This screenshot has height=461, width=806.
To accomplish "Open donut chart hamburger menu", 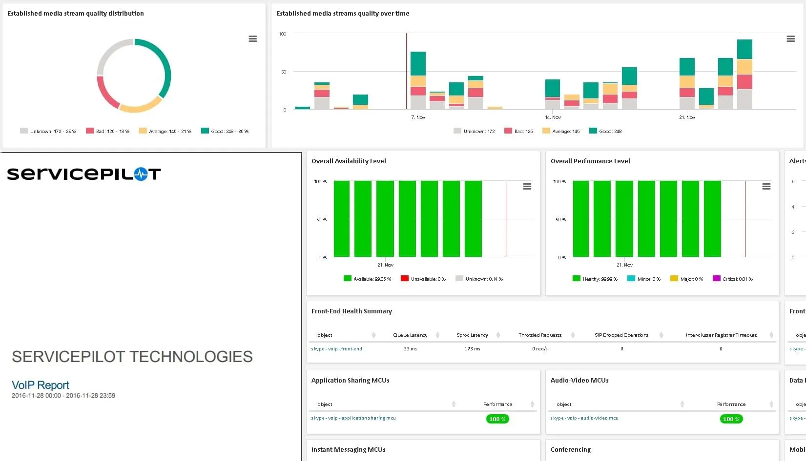I will click(x=253, y=39).
